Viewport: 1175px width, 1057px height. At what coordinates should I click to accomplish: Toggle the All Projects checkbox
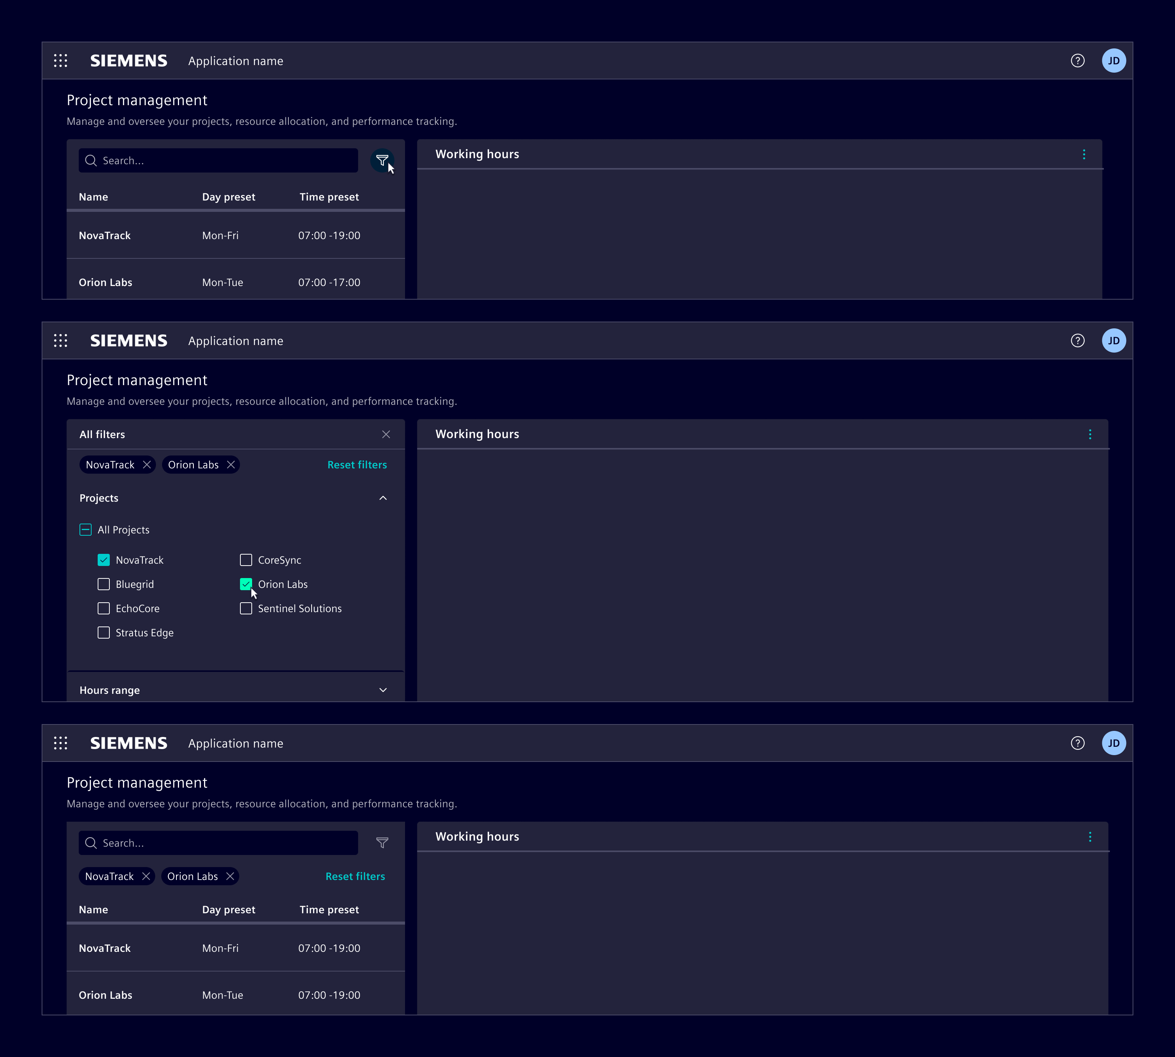tap(86, 529)
